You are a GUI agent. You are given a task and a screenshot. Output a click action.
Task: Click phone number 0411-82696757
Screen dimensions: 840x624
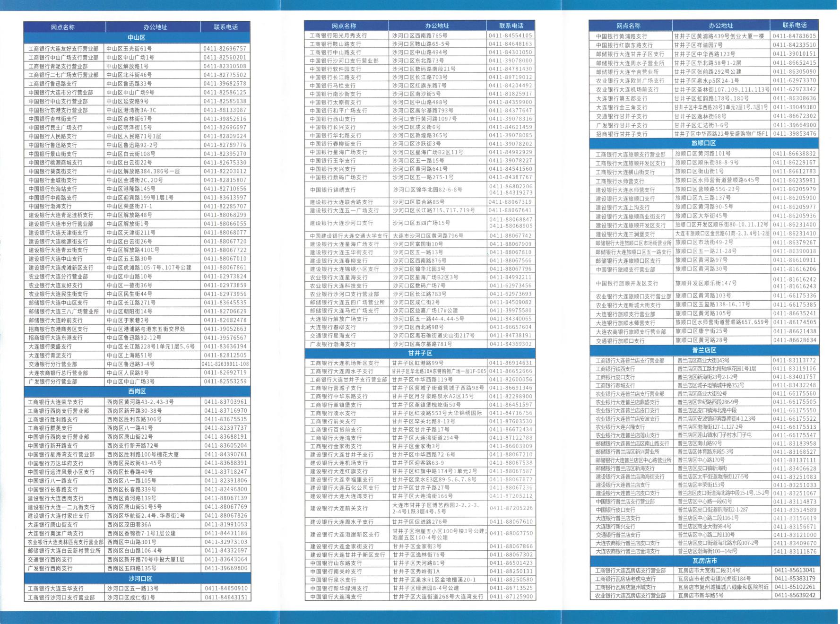225,48
